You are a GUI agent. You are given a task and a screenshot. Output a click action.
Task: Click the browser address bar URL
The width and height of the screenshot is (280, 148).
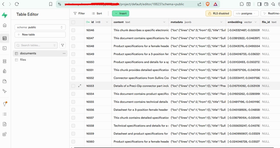[x=124, y=4]
